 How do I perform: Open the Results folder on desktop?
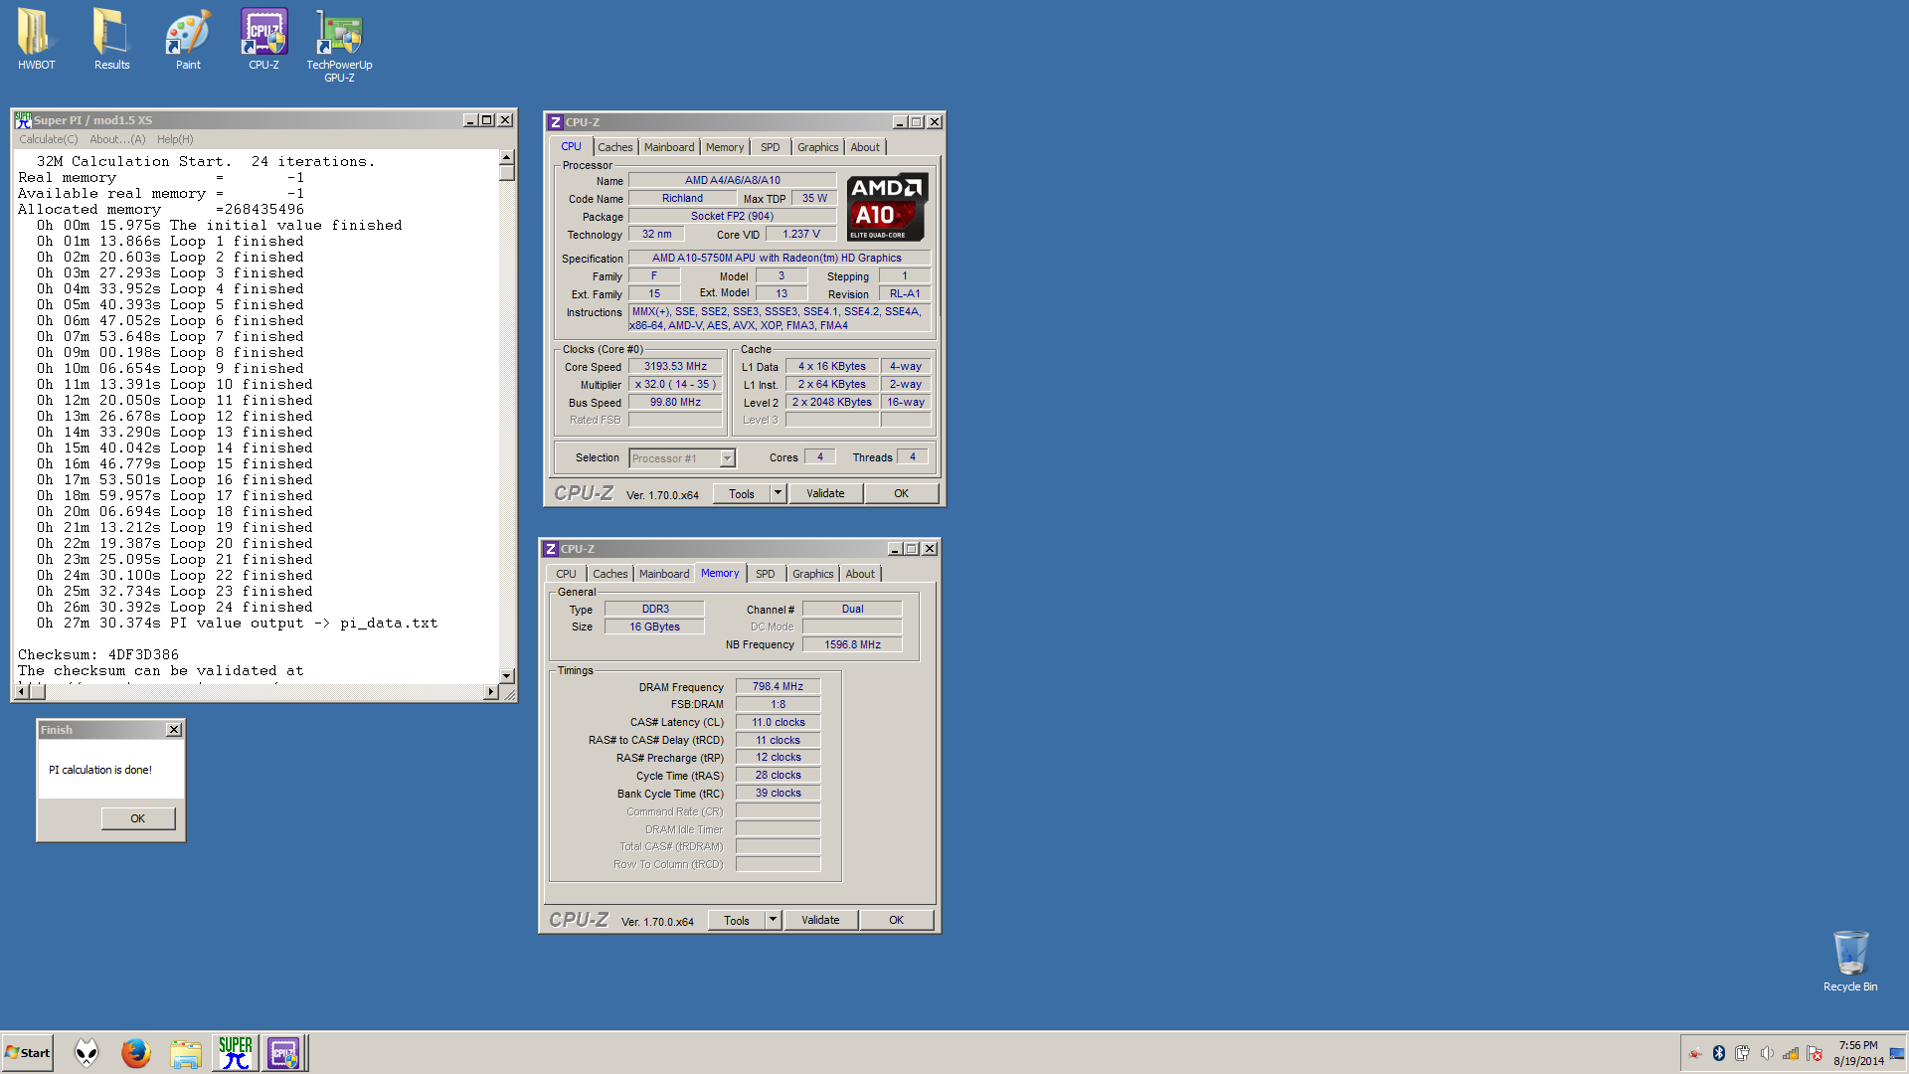111,40
